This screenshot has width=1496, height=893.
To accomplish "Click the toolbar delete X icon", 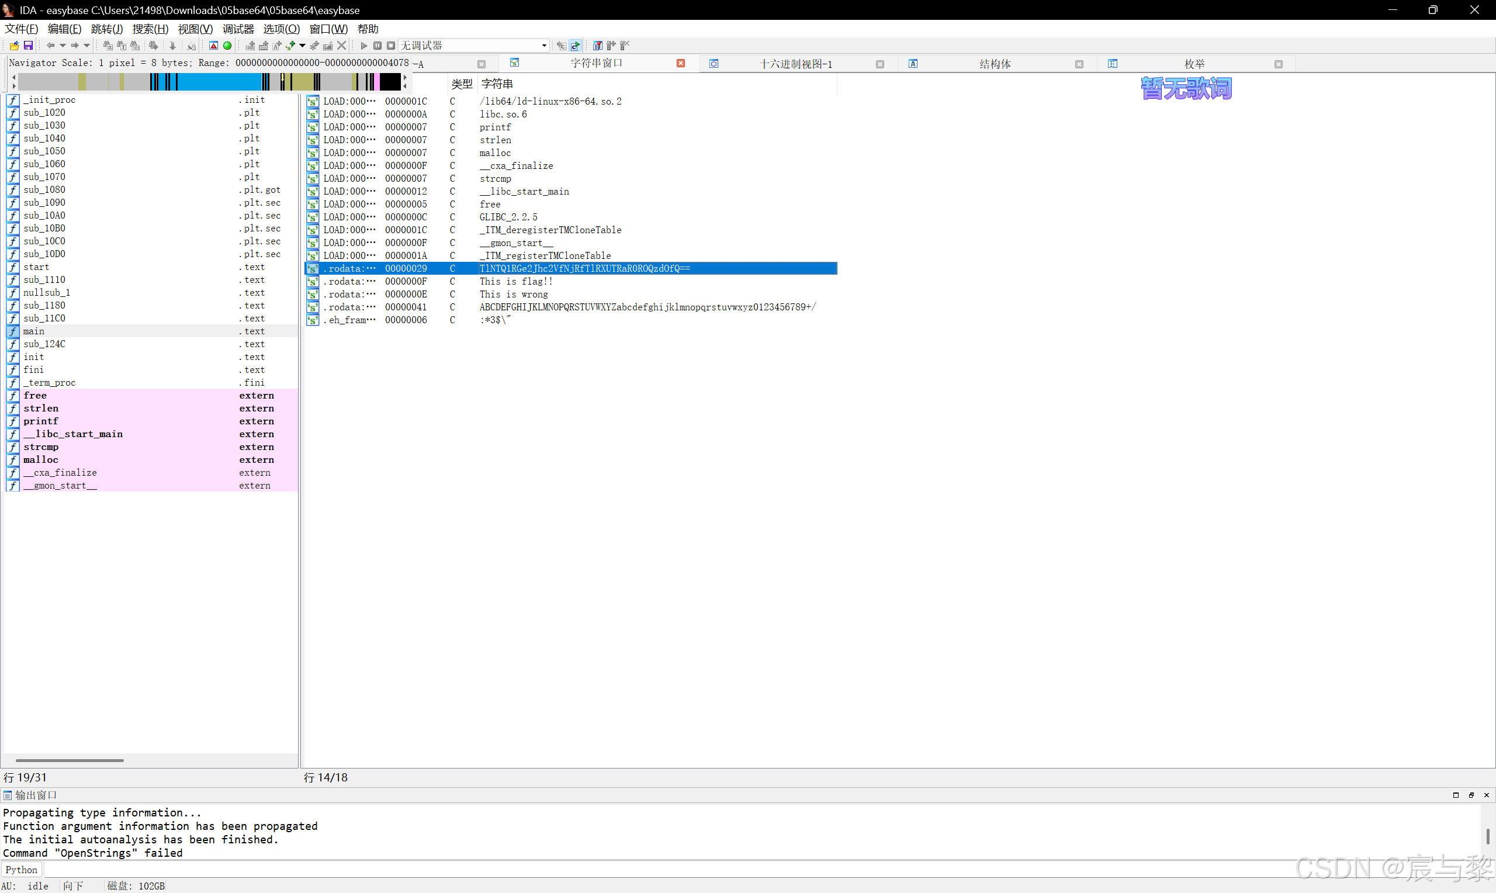I will (x=342, y=46).
